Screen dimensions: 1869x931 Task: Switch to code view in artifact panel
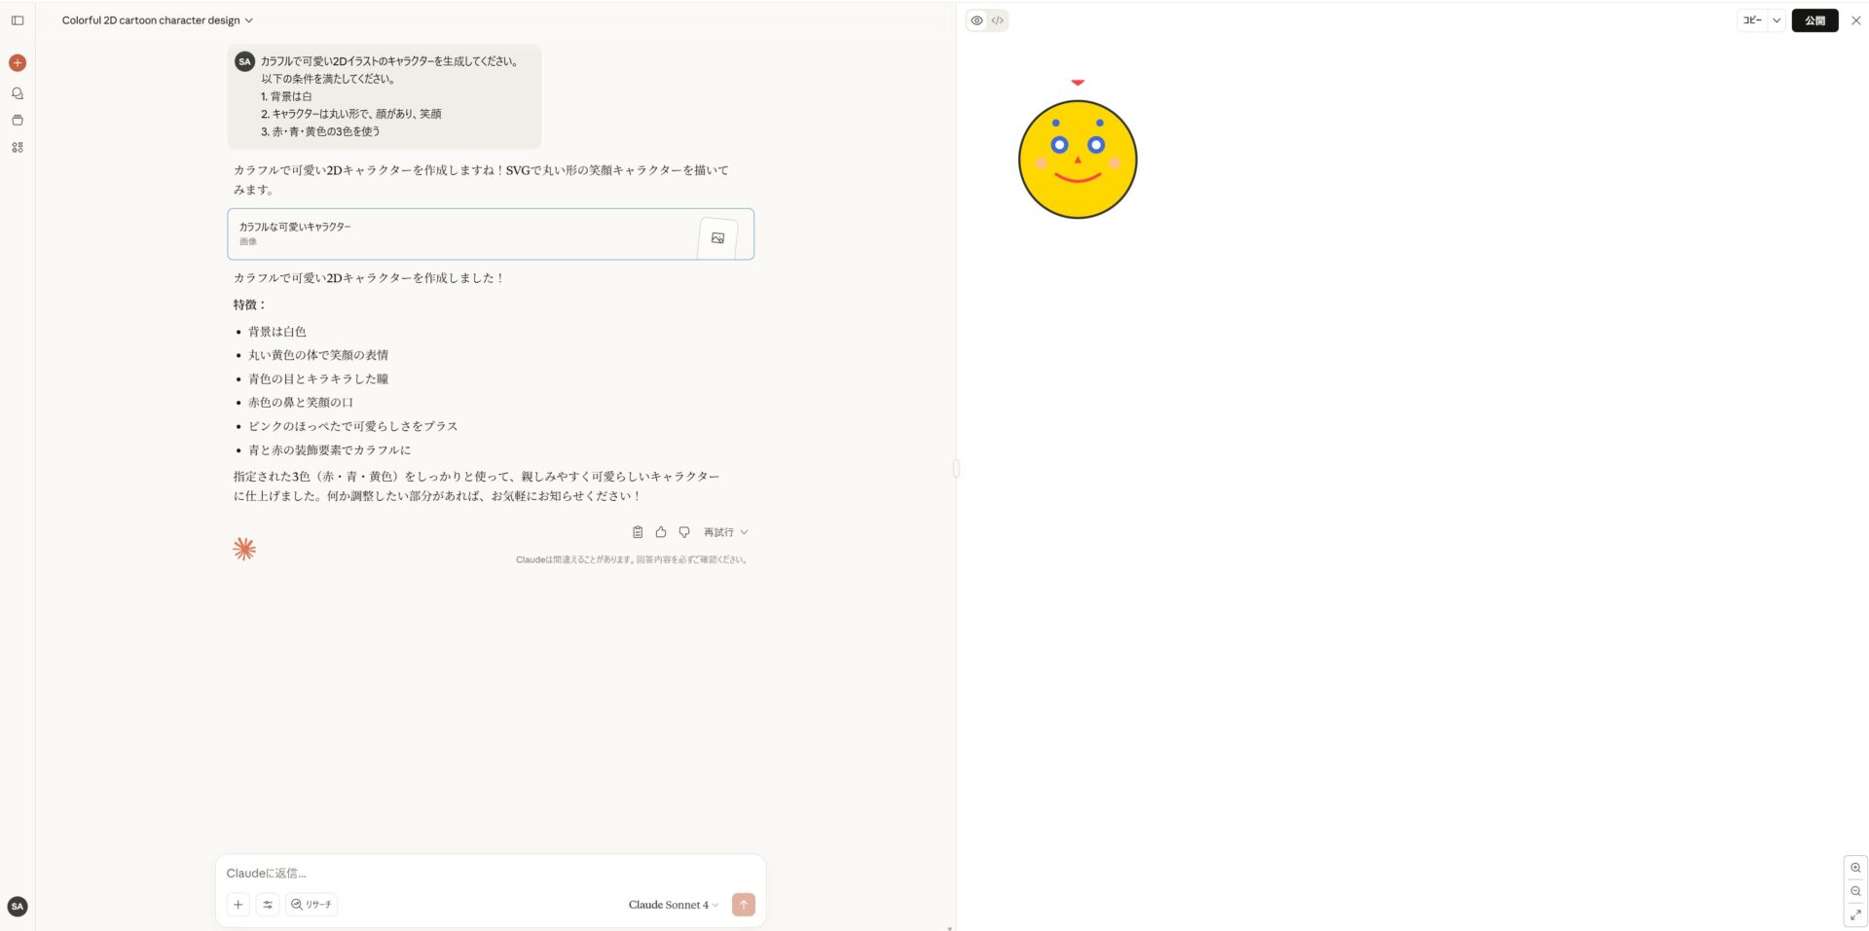point(997,19)
